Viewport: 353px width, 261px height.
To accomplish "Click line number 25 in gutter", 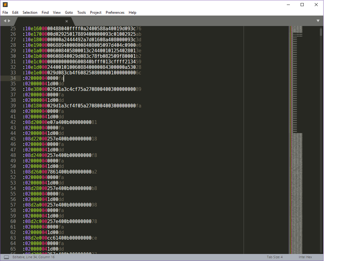I will [13, 29].
